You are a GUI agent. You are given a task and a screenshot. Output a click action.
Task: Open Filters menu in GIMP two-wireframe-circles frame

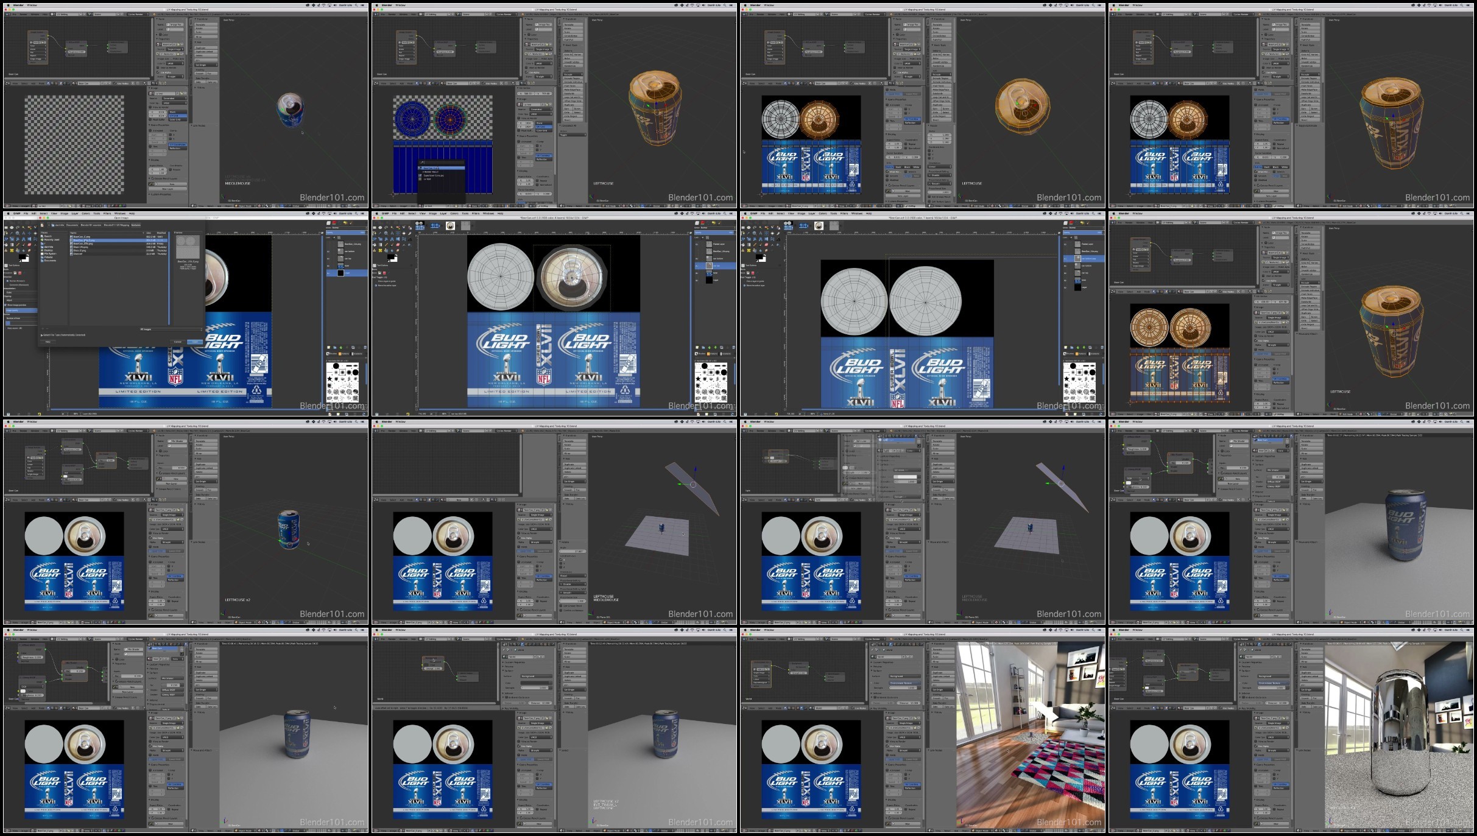(844, 214)
